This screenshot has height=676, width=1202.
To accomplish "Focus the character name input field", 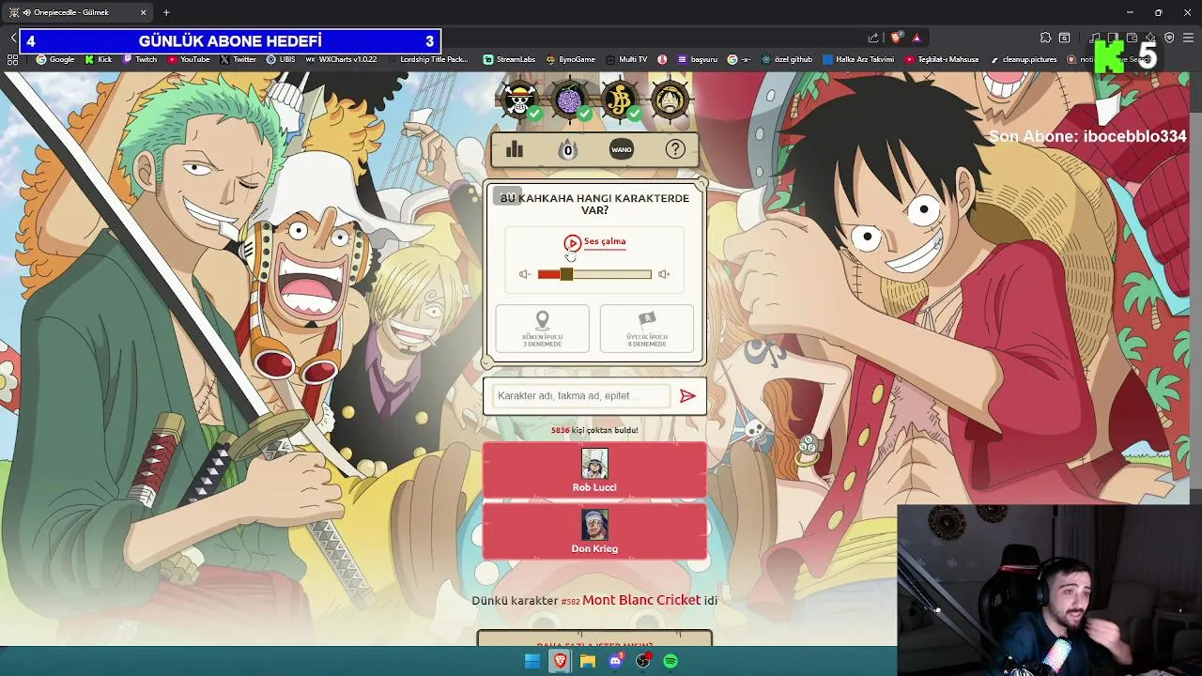I will pos(582,396).
